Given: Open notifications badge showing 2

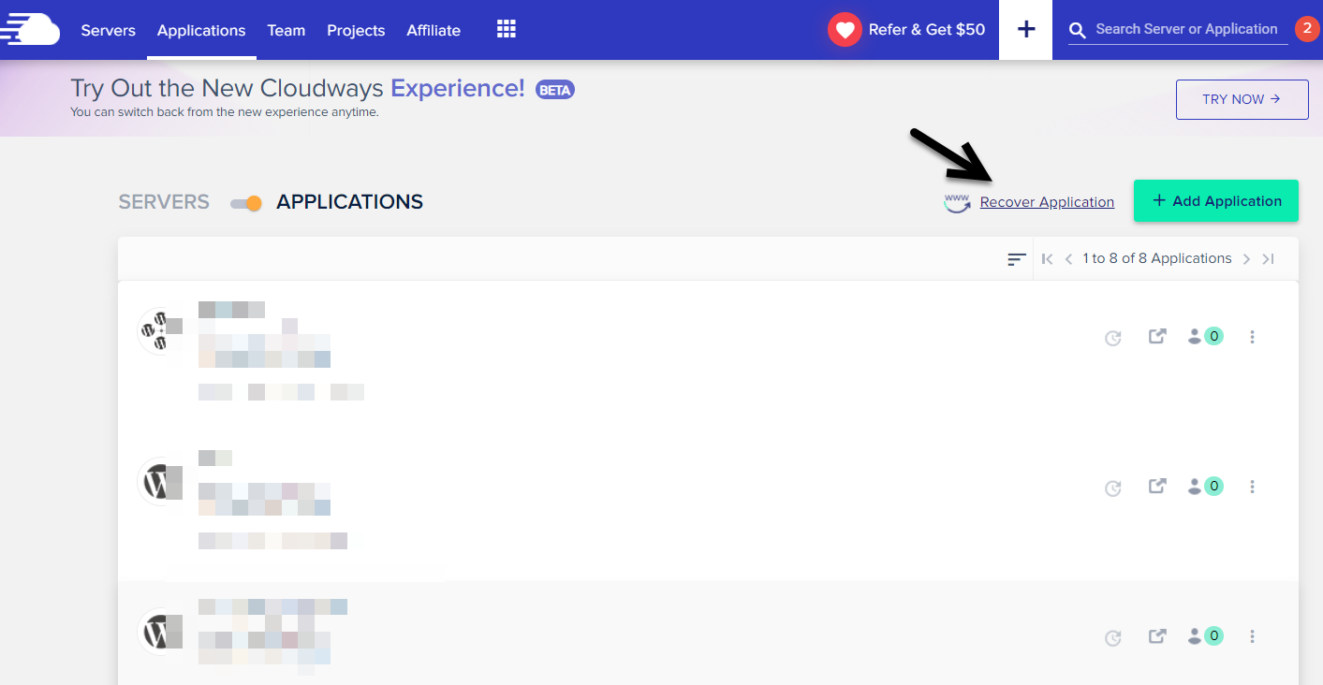Looking at the screenshot, I should click(x=1306, y=29).
